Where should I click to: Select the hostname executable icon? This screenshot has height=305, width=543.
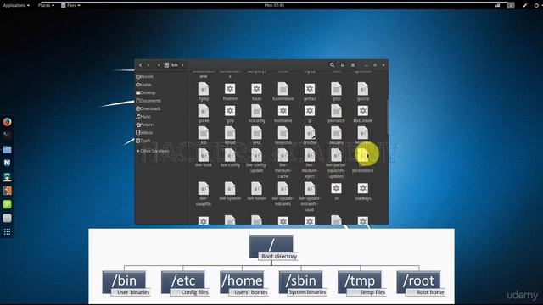[x=283, y=111]
